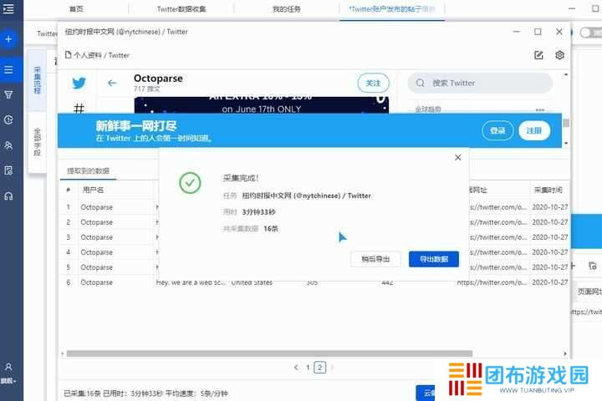The width and height of the screenshot is (602, 401).
Task: Select Octoparse in row 1
Action: click(97, 207)
